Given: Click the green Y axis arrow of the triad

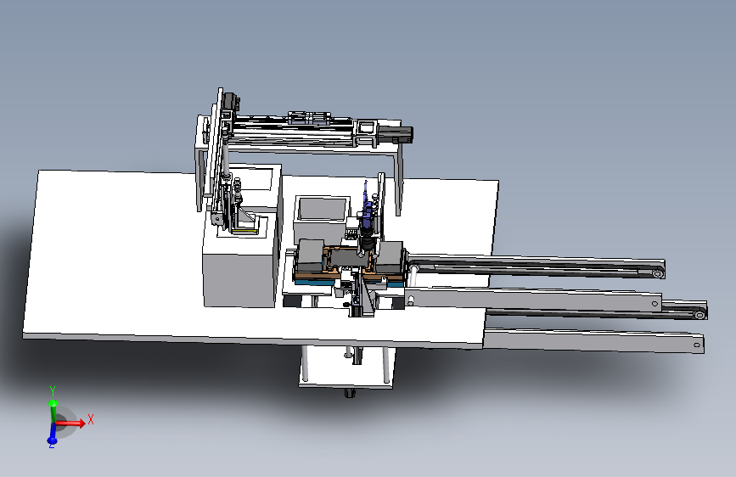Looking at the screenshot, I should point(53,410).
